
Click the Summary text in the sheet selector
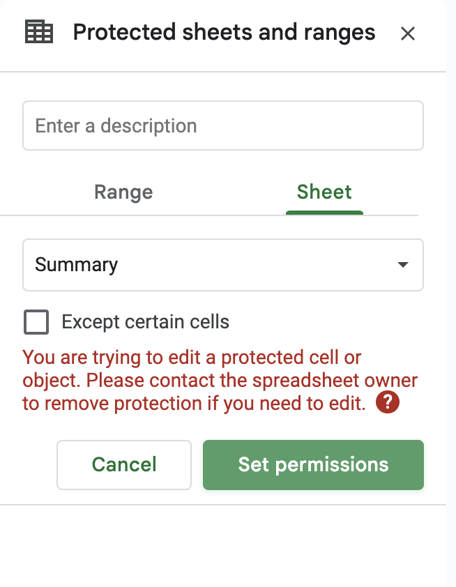[77, 265]
